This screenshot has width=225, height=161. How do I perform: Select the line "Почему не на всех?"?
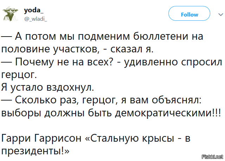point(57,62)
